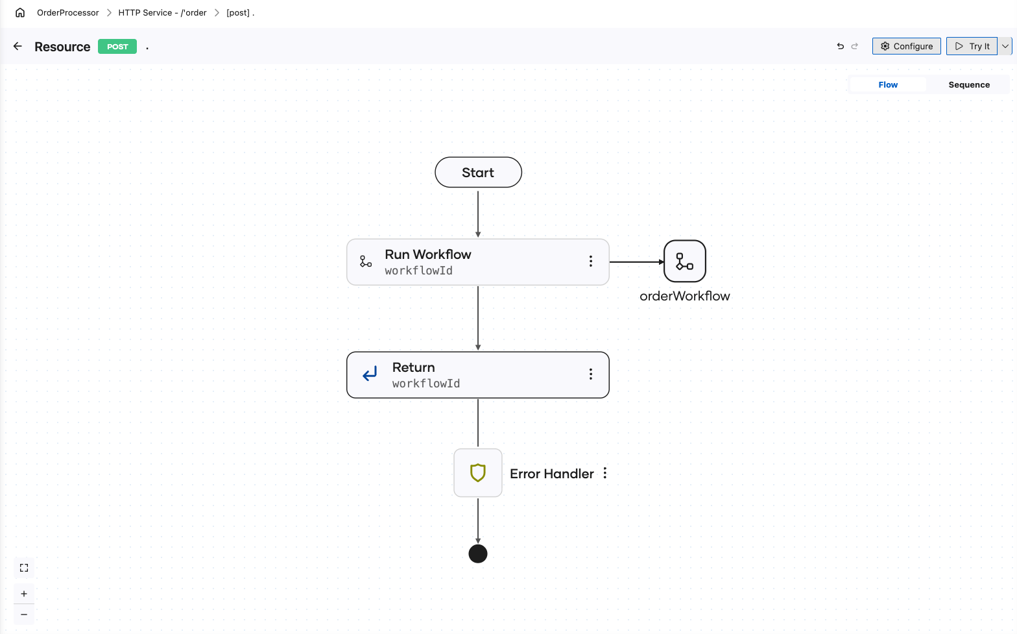Open the HTTP Service - /'order breadcrumb
Image resolution: width=1017 pixels, height=634 pixels.
162,12
